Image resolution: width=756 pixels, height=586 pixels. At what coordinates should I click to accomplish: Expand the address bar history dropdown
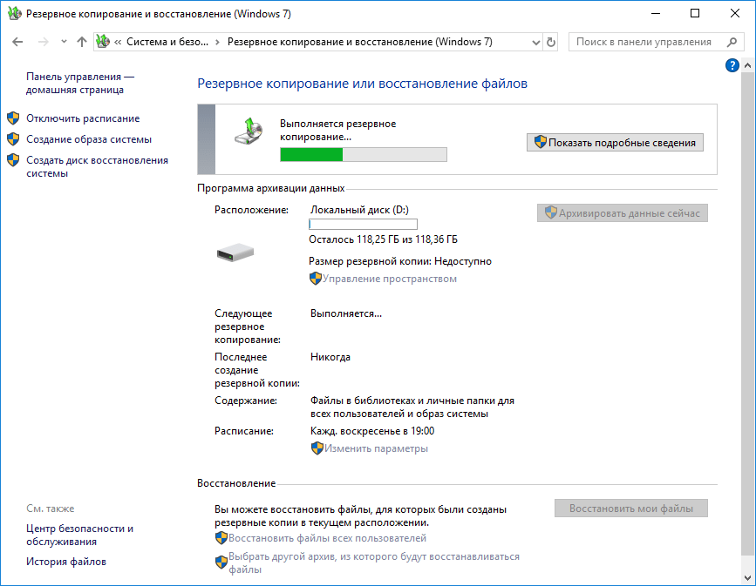point(535,43)
